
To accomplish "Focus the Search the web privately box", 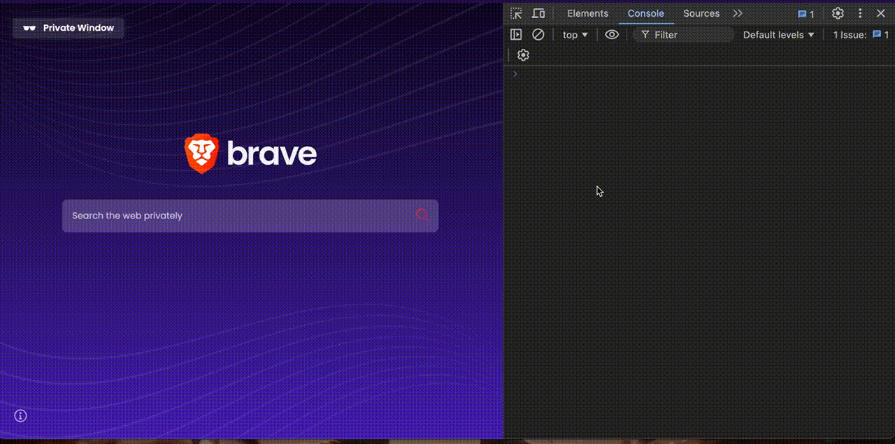I will coord(250,216).
